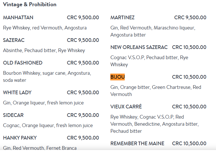
Task: Click the Vintage & Prohibition section heading
Action: [x=30, y=5]
